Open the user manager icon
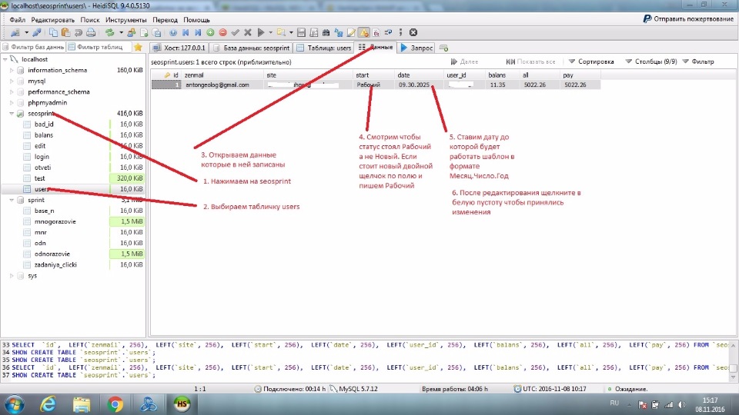739x415 pixels. [x=132, y=32]
